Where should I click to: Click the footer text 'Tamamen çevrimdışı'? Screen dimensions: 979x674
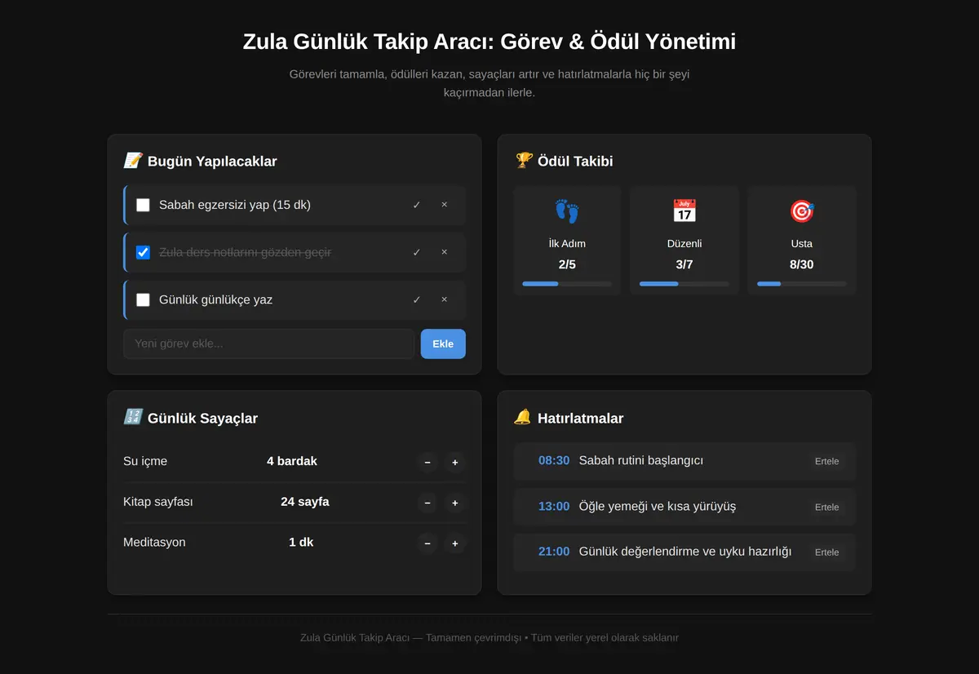point(473,637)
